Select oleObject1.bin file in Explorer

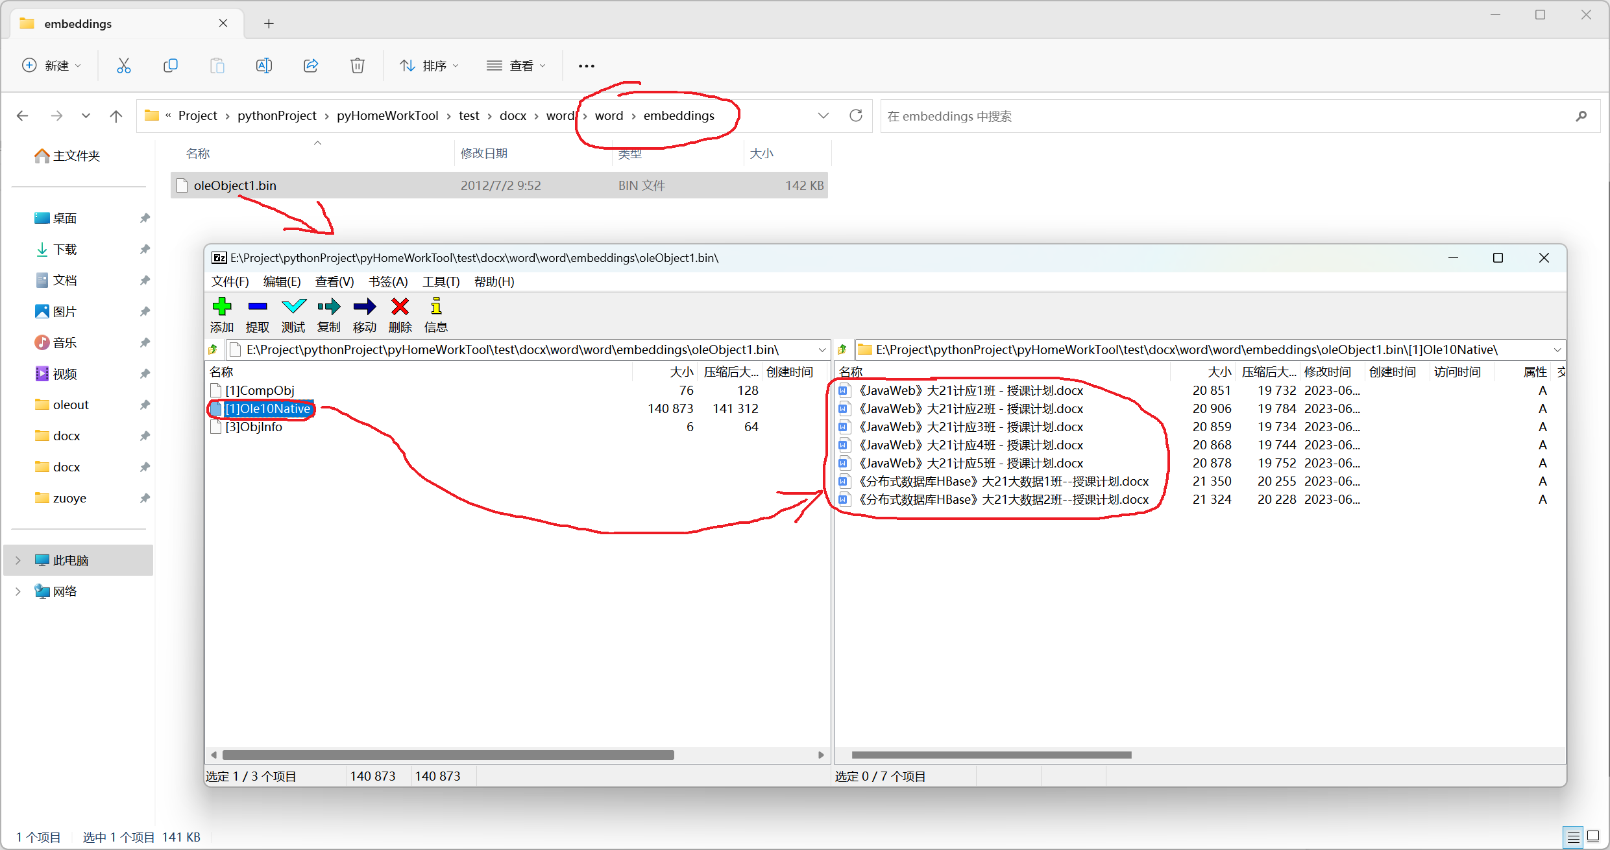point(499,185)
